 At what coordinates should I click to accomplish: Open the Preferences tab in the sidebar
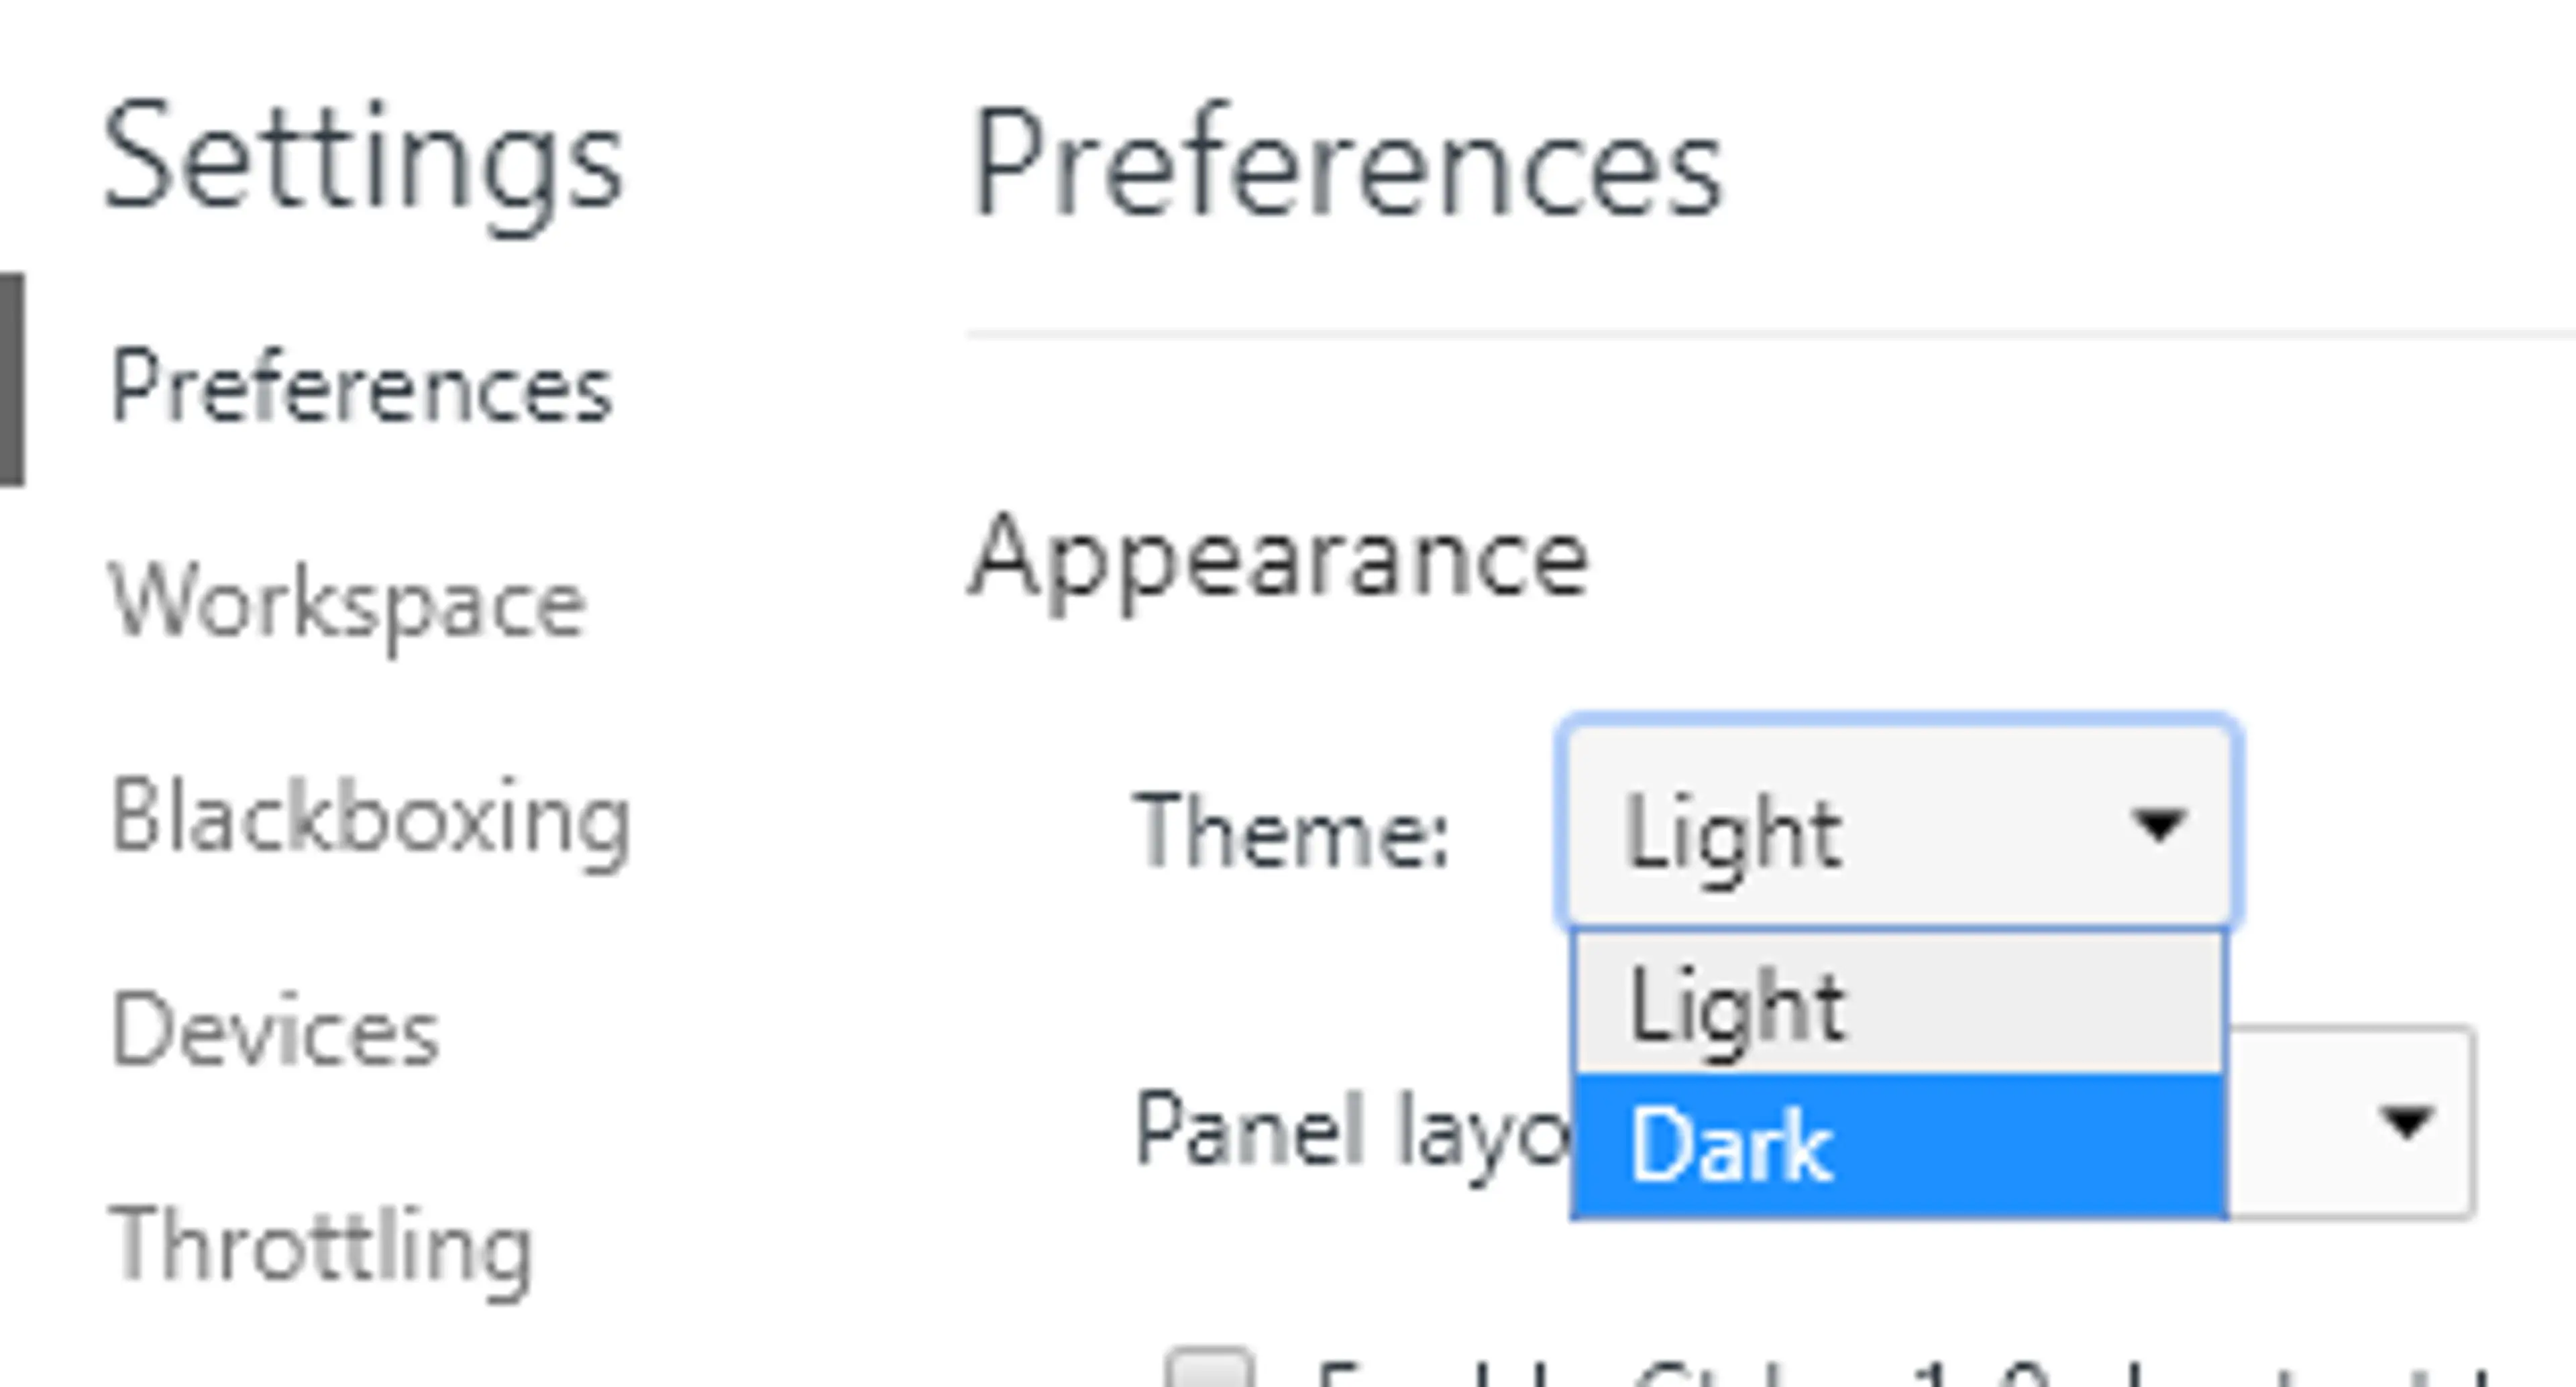[360, 388]
